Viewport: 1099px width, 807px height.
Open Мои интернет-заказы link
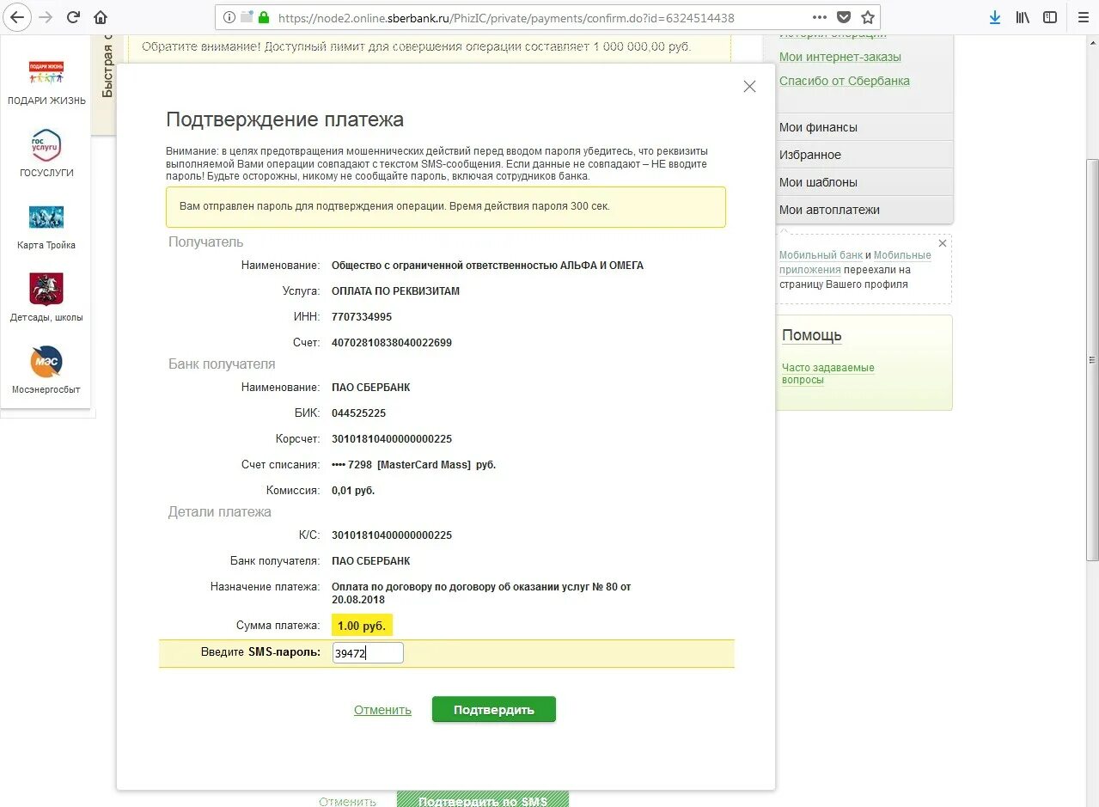[x=840, y=57]
